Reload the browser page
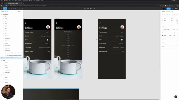Image resolution: width=179 pixels, height=100 pixels. 6,6
